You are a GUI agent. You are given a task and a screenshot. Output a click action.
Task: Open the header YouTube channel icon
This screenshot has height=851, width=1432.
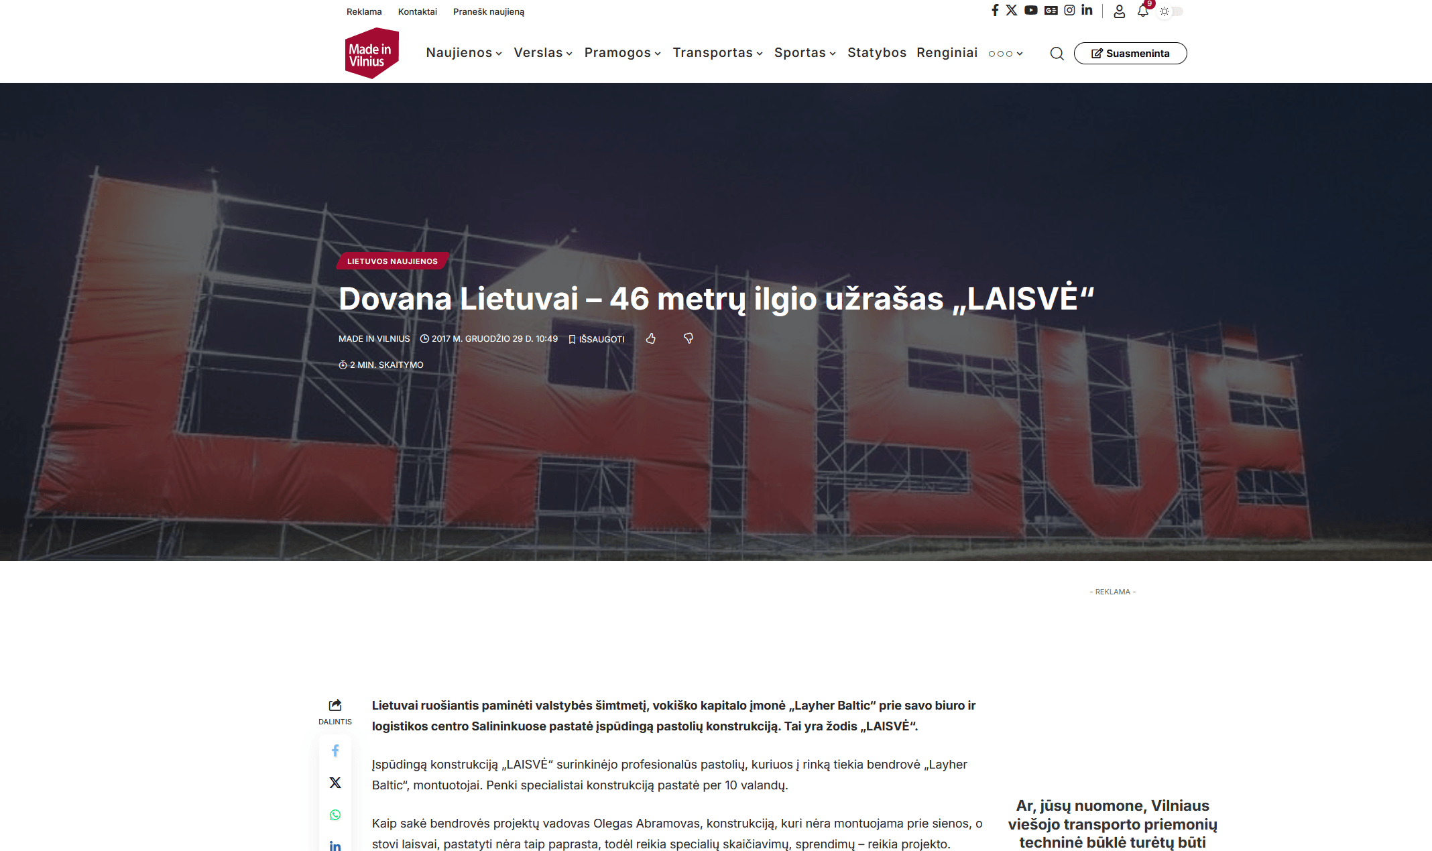1030,10
